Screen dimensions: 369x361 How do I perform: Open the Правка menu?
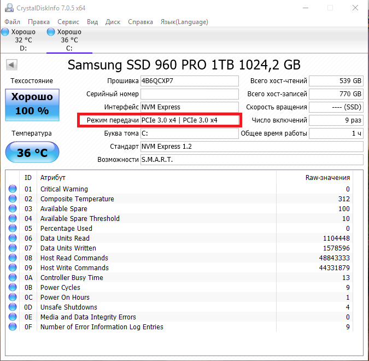pyautogui.click(x=39, y=22)
